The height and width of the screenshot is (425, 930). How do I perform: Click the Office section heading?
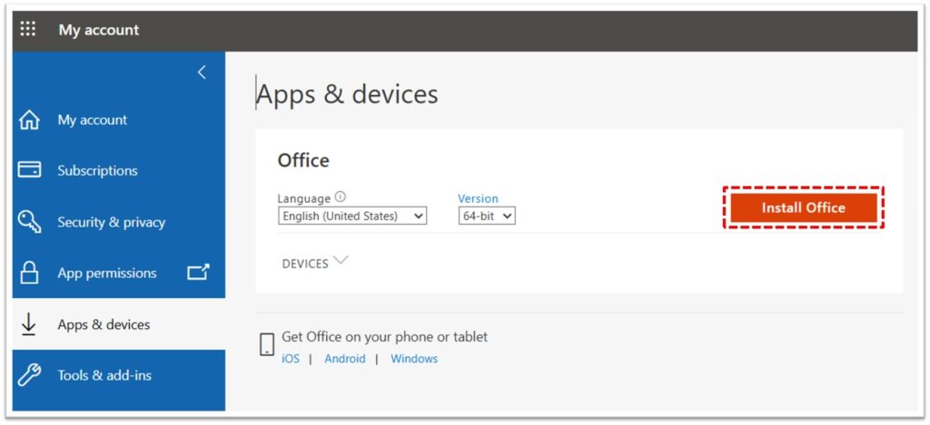(303, 159)
